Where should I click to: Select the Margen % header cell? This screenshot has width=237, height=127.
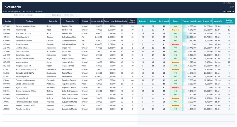click(218, 21)
